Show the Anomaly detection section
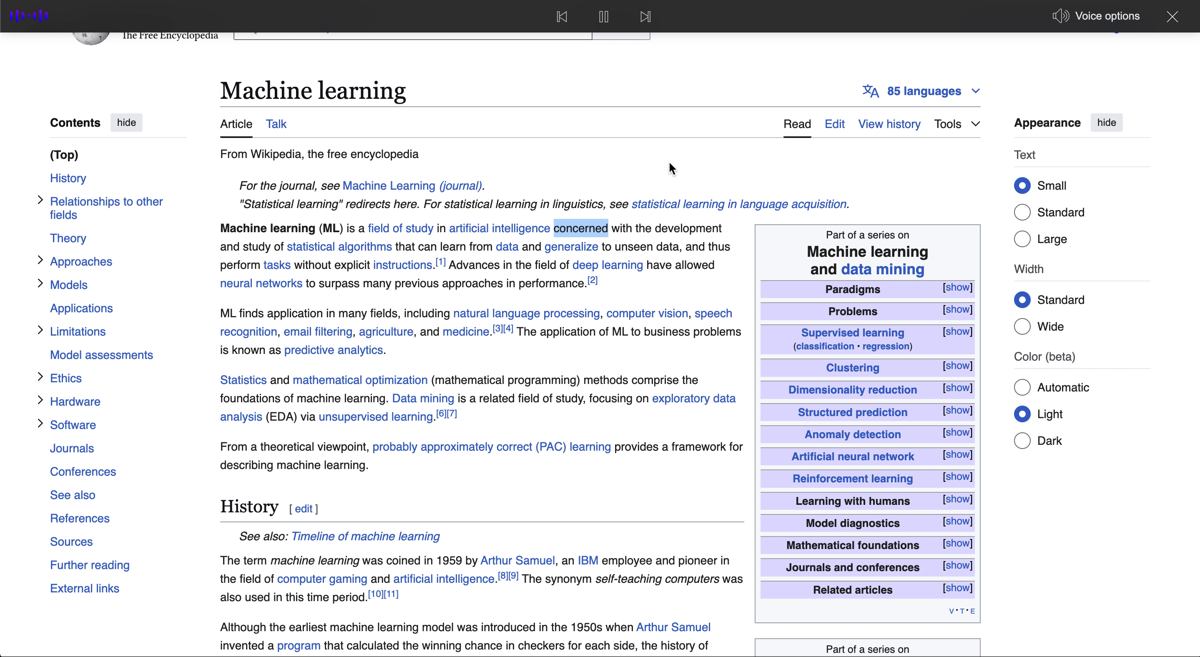This screenshot has height=657, width=1200. [957, 432]
